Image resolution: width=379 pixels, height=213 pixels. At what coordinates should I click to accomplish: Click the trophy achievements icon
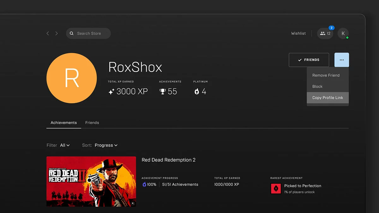(163, 92)
